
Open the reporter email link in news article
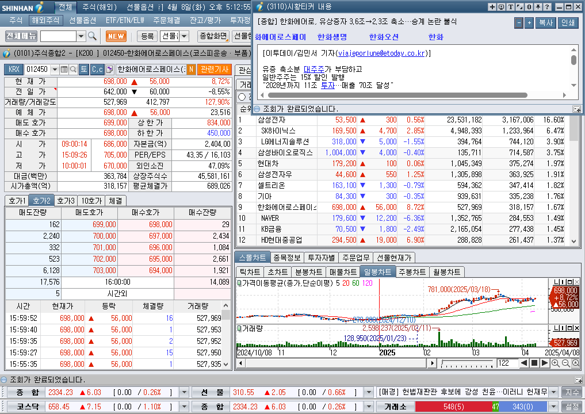pyautogui.click(x=381, y=53)
